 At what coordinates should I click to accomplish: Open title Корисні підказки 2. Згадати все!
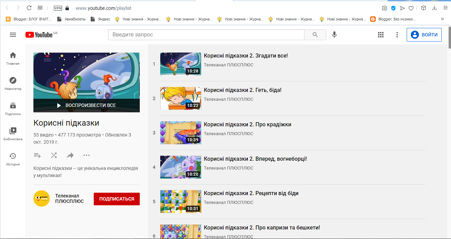click(x=246, y=55)
